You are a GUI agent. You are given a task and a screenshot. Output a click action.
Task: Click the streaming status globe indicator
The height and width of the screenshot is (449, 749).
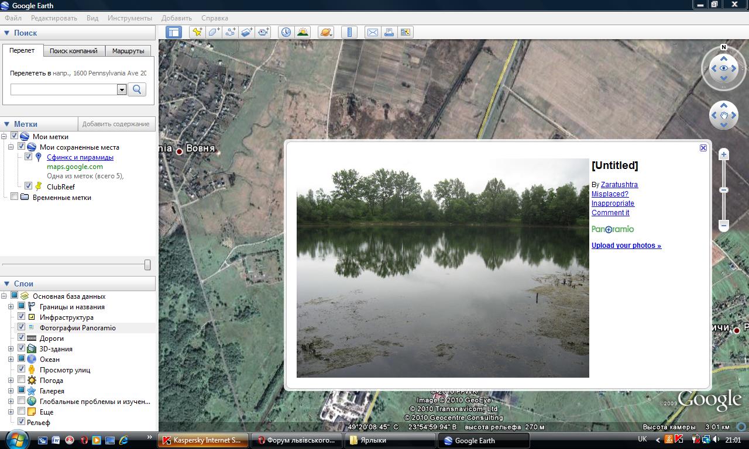741,426
